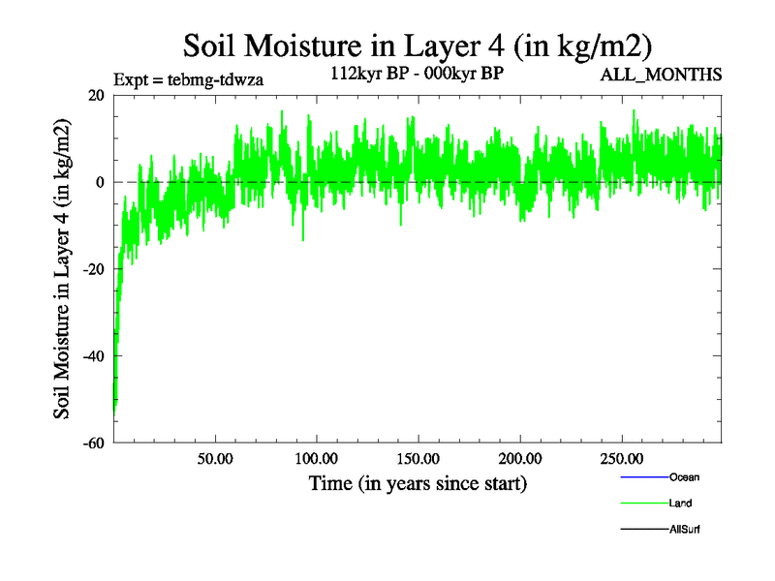The width and height of the screenshot is (775, 581).
Task: Click the chart title 'Soil Moisture in Layer 4'
Action: [x=418, y=46]
